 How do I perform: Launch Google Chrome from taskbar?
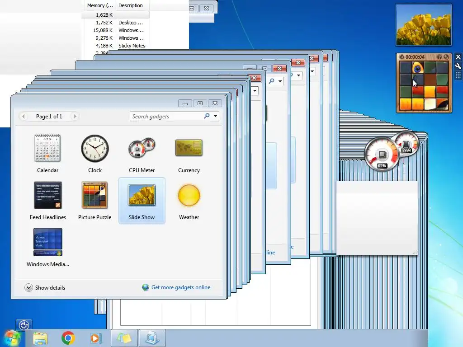pyautogui.click(x=68, y=338)
